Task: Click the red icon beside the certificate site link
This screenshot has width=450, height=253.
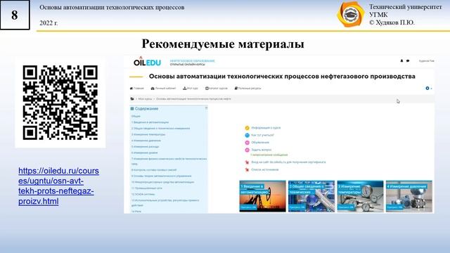Action: (x=247, y=162)
